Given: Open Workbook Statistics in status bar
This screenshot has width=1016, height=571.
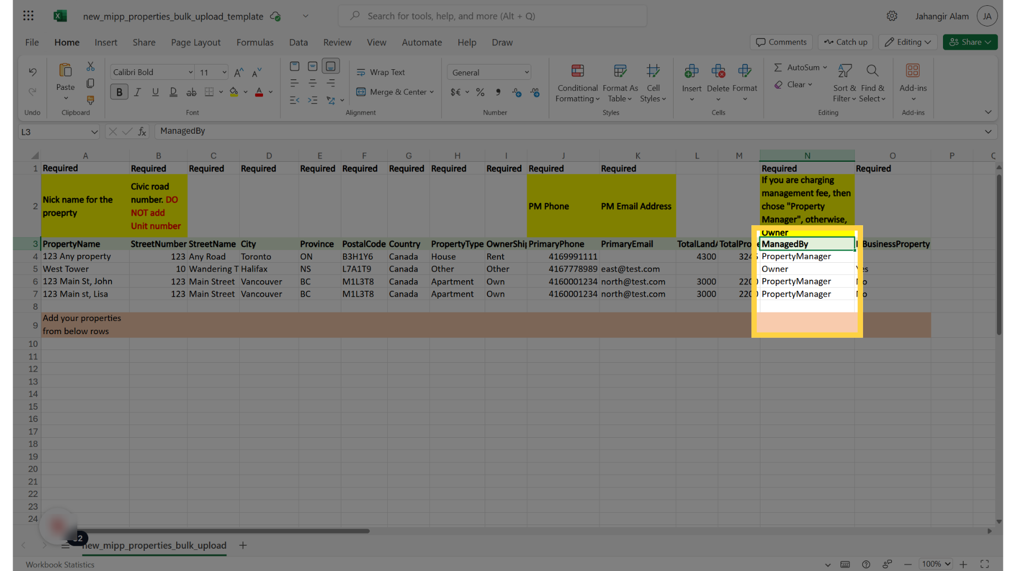Looking at the screenshot, I should tap(60, 565).
